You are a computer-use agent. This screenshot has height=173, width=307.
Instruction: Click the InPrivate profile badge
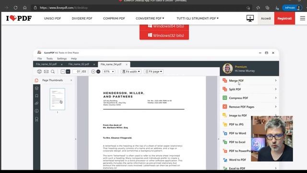pyautogui.click(x=292, y=8)
